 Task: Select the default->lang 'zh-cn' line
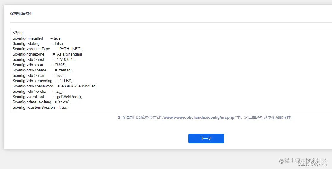coord(41,102)
